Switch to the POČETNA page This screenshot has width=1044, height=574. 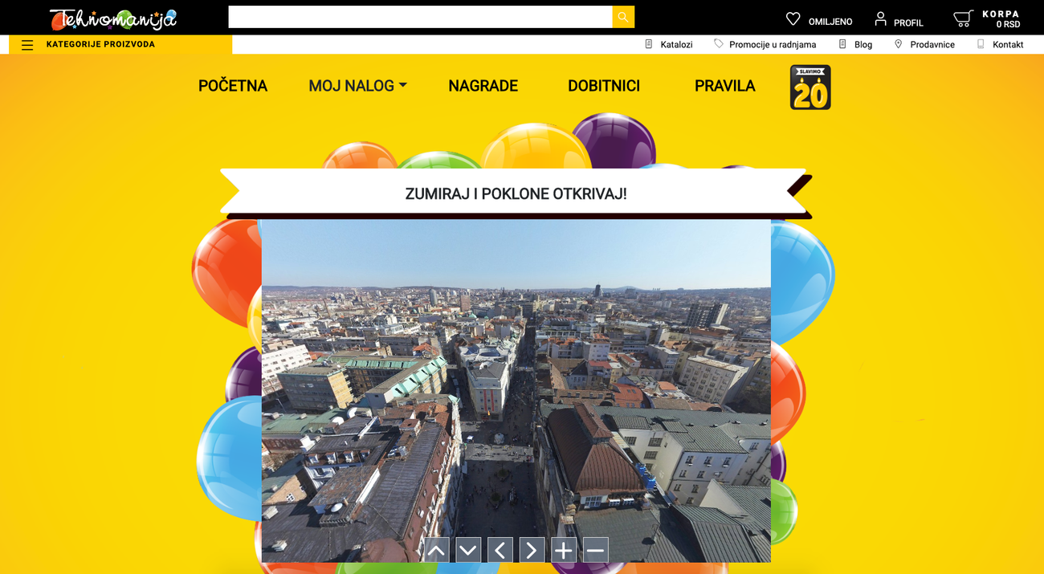click(x=233, y=85)
